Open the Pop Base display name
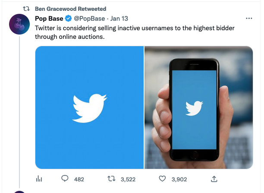 click(x=48, y=19)
